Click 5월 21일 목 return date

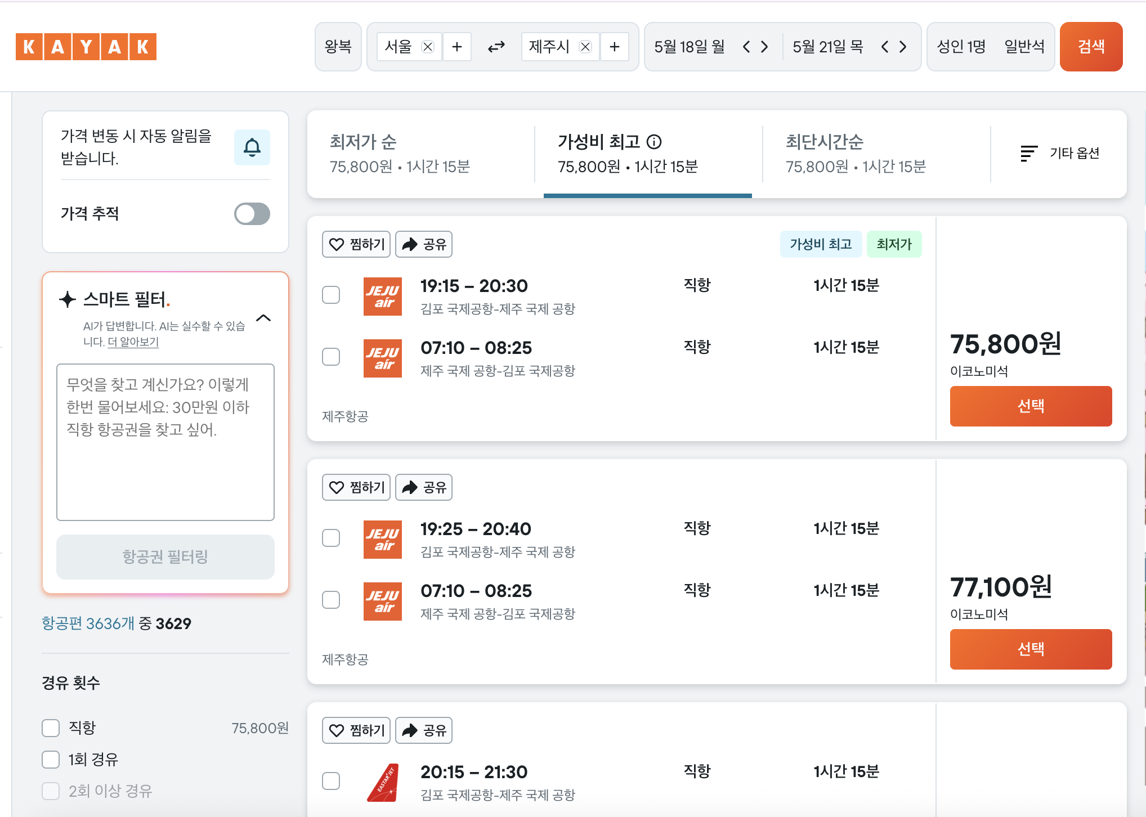tap(828, 47)
